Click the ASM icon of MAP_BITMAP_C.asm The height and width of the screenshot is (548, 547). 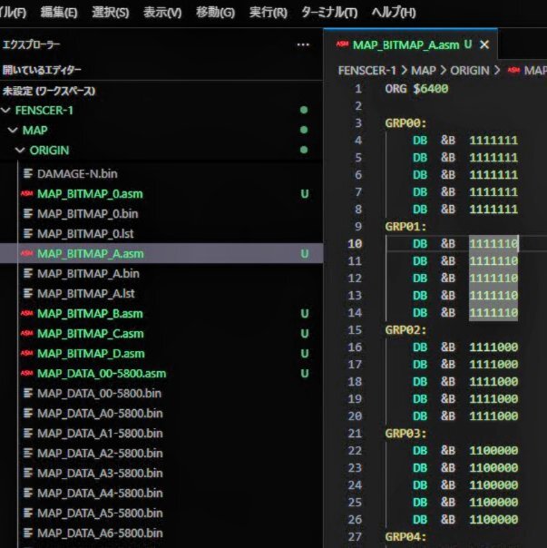pos(27,333)
